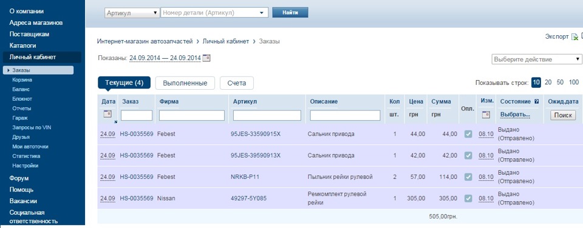Open the Артикул search type dropdown

coord(132,13)
